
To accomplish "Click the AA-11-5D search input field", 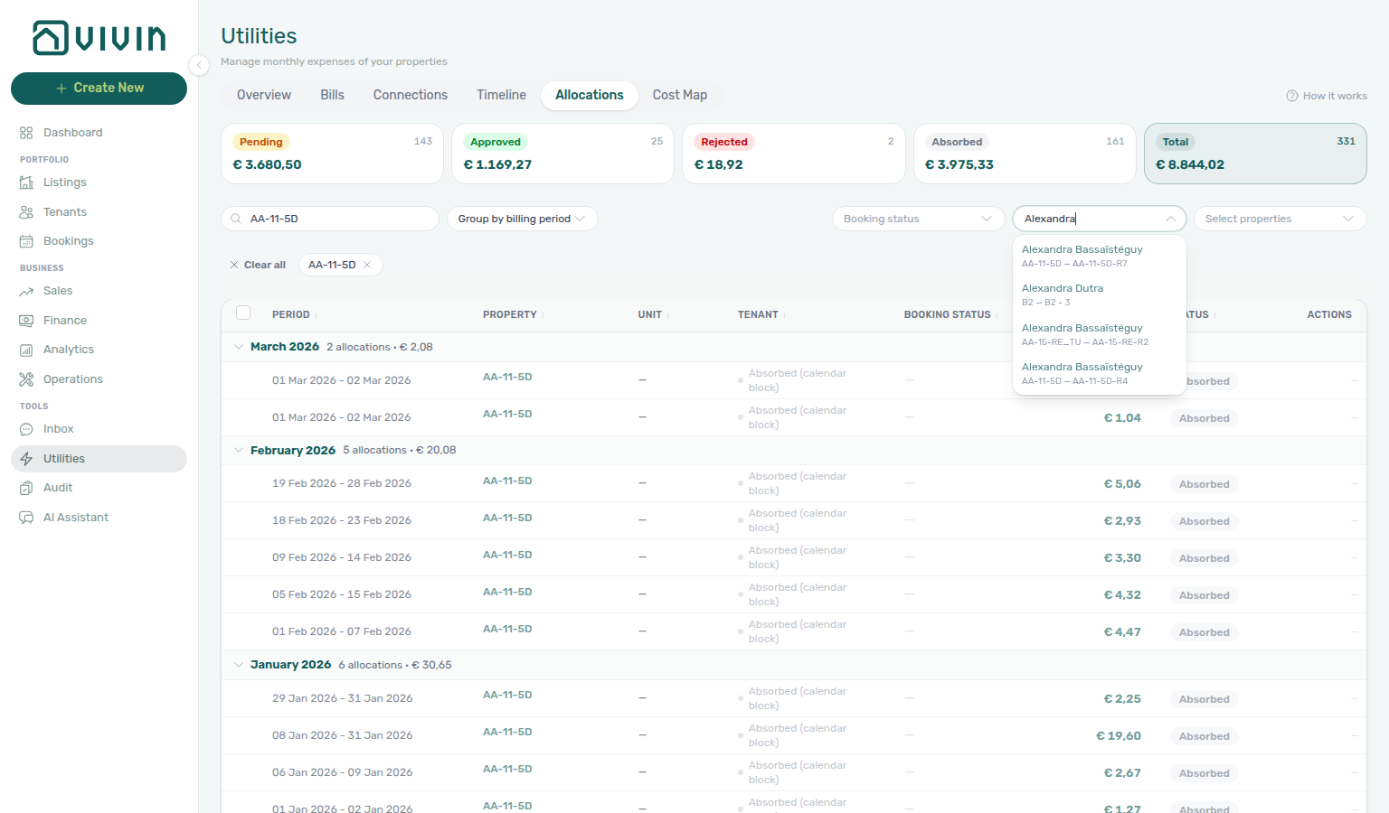I will [330, 219].
